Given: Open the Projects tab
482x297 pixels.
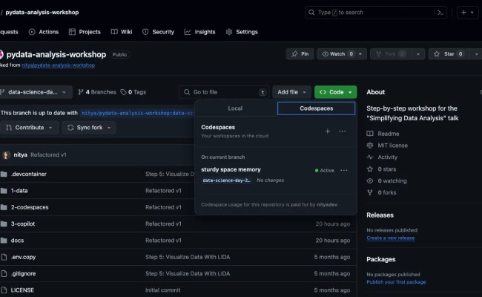Looking at the screenshot, I should click(x=85, y=32).
